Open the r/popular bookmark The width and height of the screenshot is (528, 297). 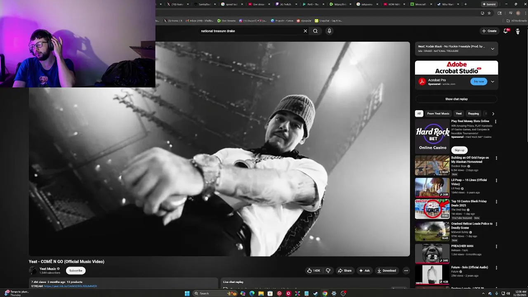pos(304,21)
